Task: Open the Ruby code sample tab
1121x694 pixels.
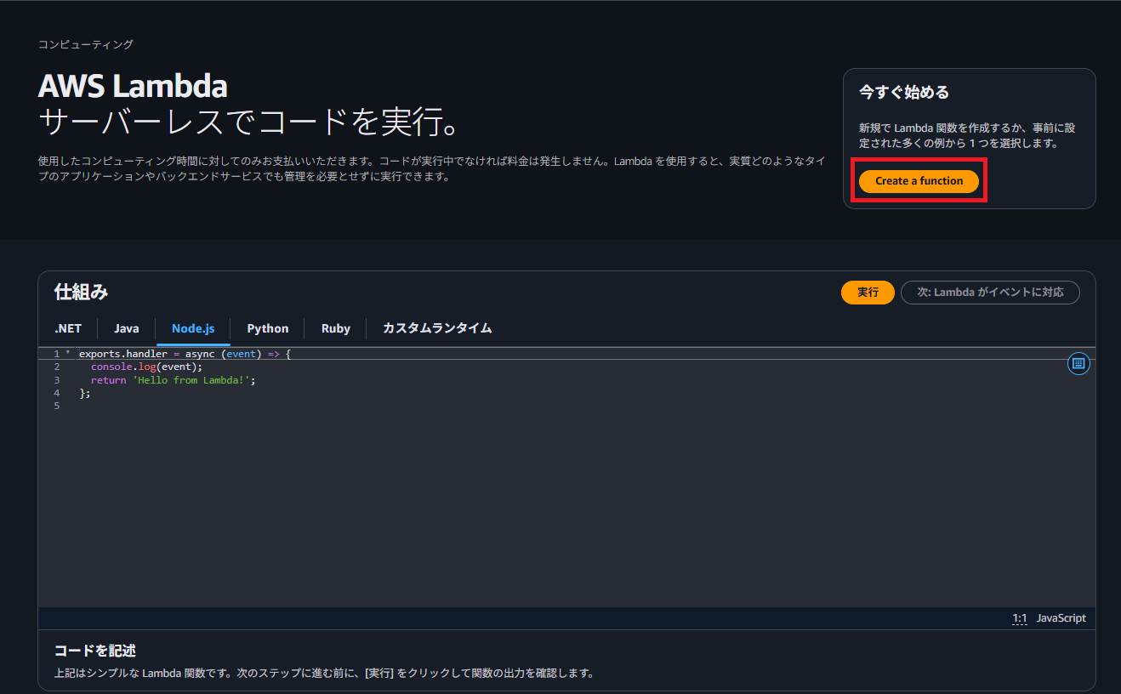Action: tap(335, 328)
